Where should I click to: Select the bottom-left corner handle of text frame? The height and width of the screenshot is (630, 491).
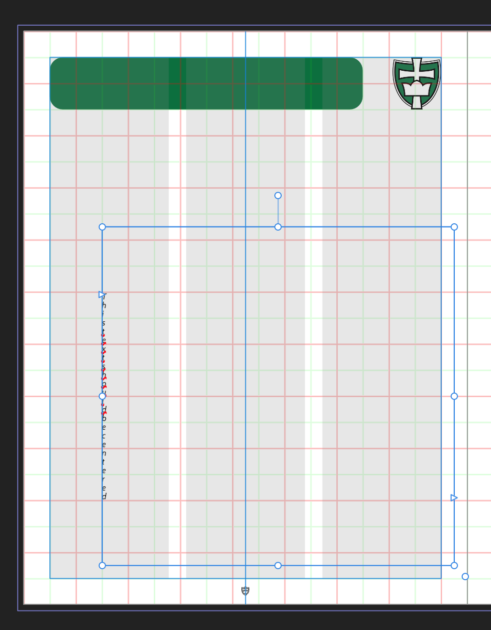pos(102,566)
